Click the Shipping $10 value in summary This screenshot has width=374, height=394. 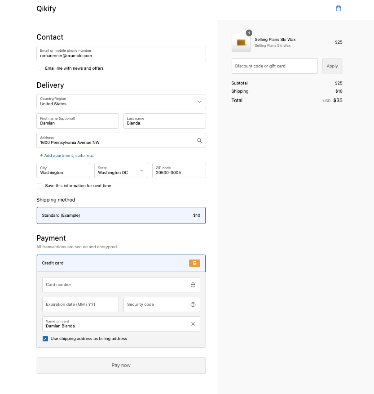pos(339,91)
